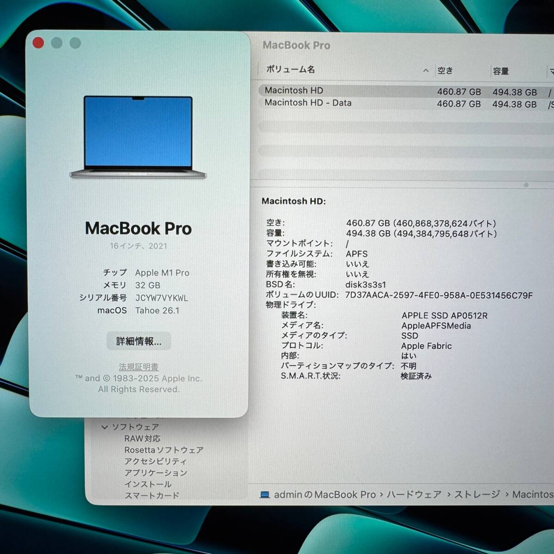Sort by 空き column header

(x=445, y=71)
